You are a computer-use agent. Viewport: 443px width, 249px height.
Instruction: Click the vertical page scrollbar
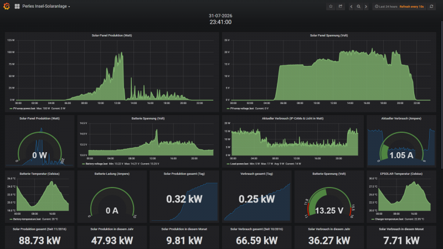click(x=442, y=94)
